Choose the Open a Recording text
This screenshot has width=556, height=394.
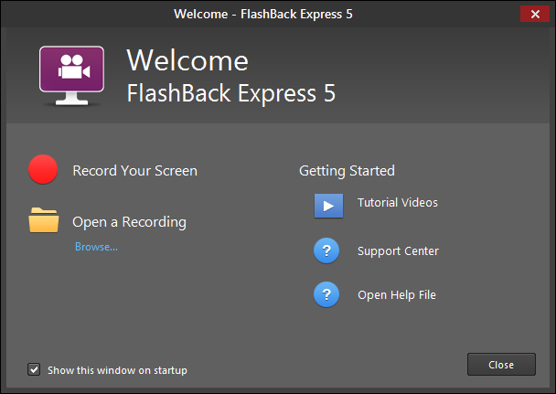pyautogui.click(x=129, y=222)
